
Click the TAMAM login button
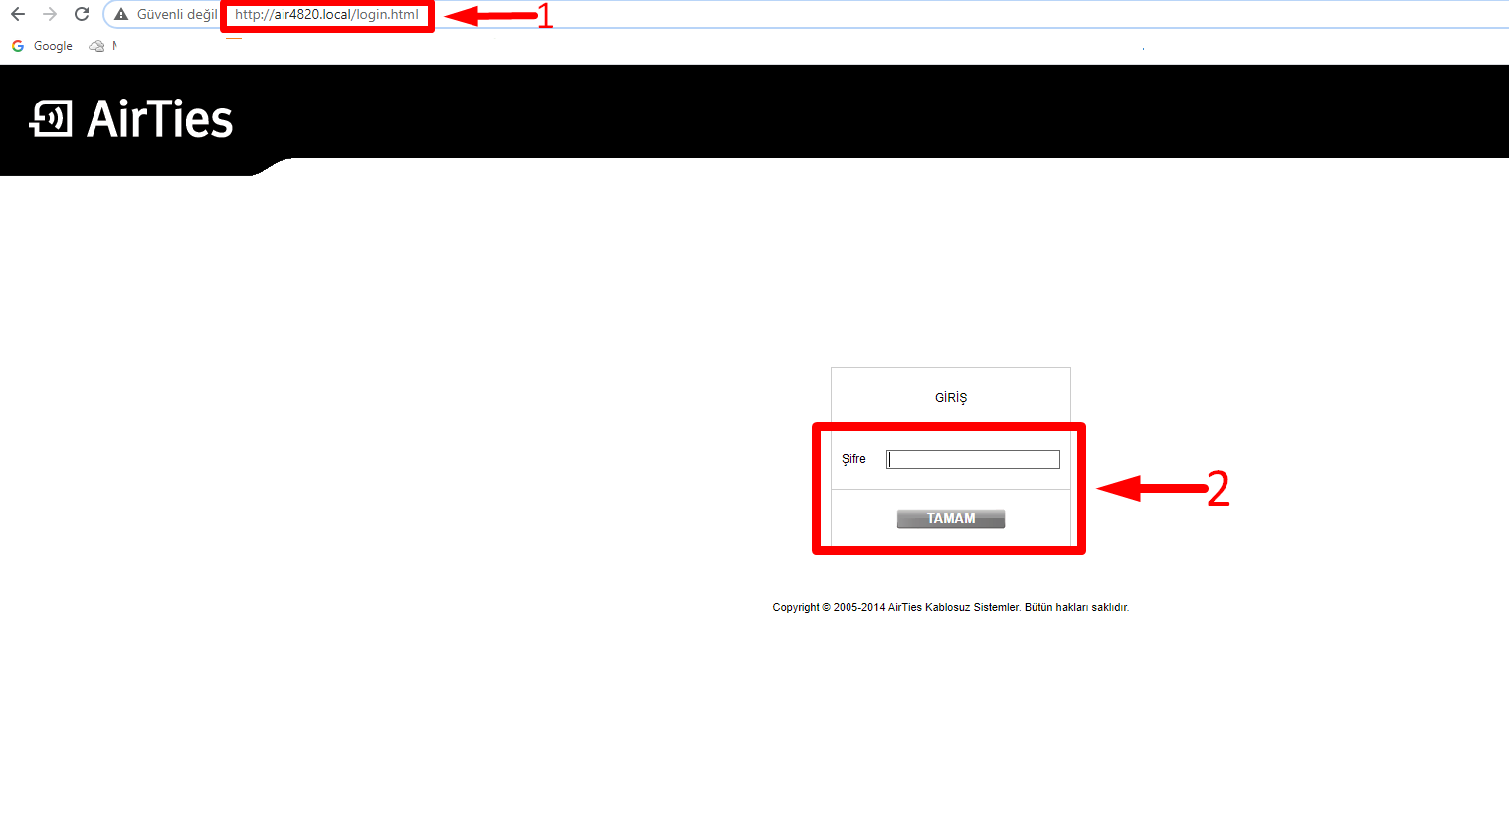tap(951, 518)
